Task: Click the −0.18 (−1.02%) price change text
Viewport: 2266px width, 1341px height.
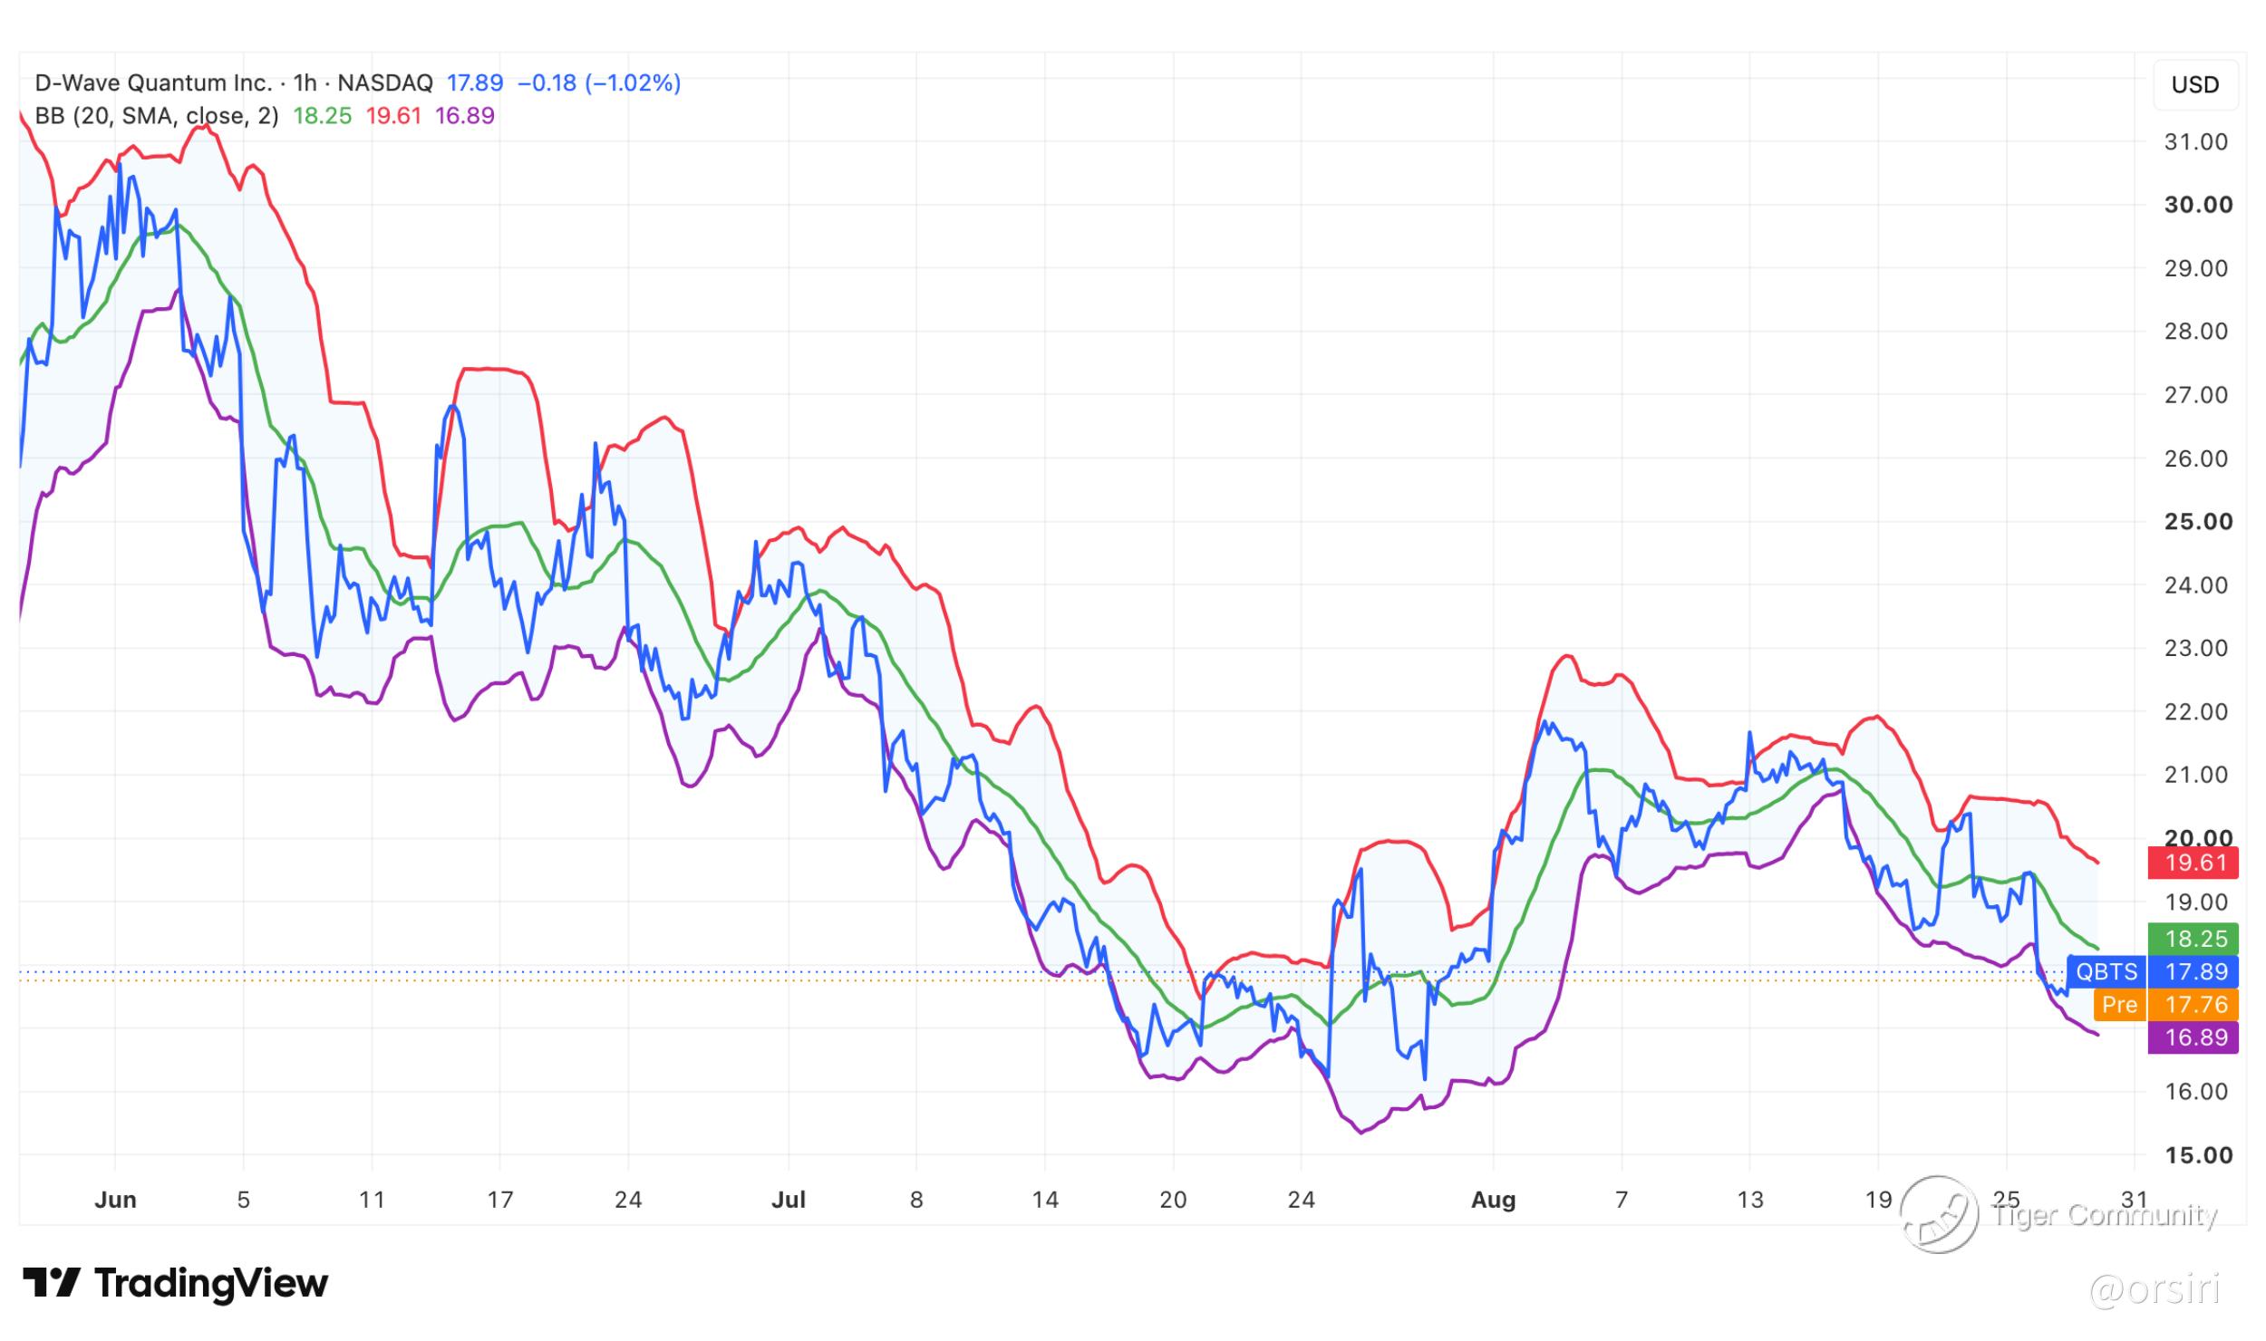Action: click(x=599, y=83)
